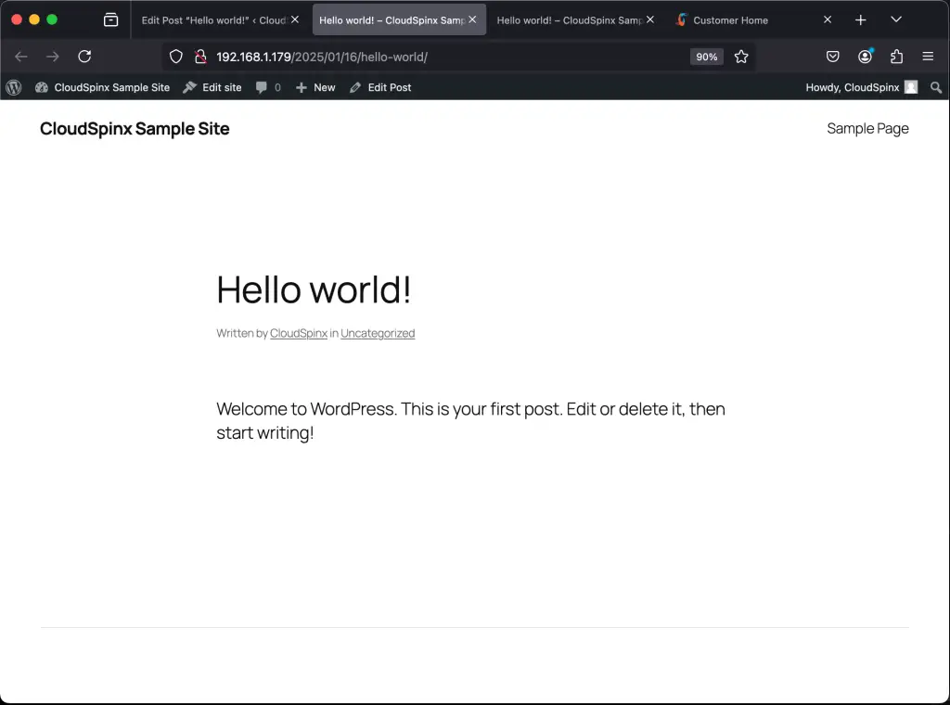Open Firefox's Pocket save icon
This screenshot has width=950, height=705.
tap(832, 57)
